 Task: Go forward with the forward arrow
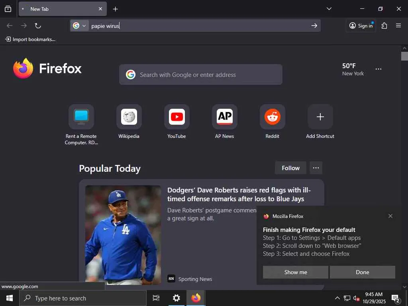pos(24,25)
